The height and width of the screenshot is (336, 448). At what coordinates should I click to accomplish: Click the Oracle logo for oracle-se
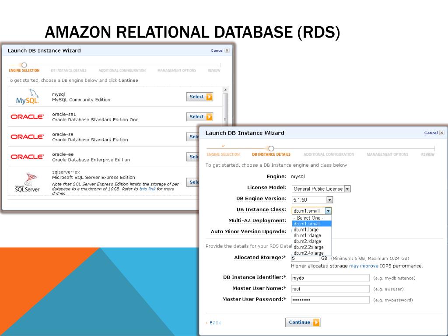coord(27,136)
